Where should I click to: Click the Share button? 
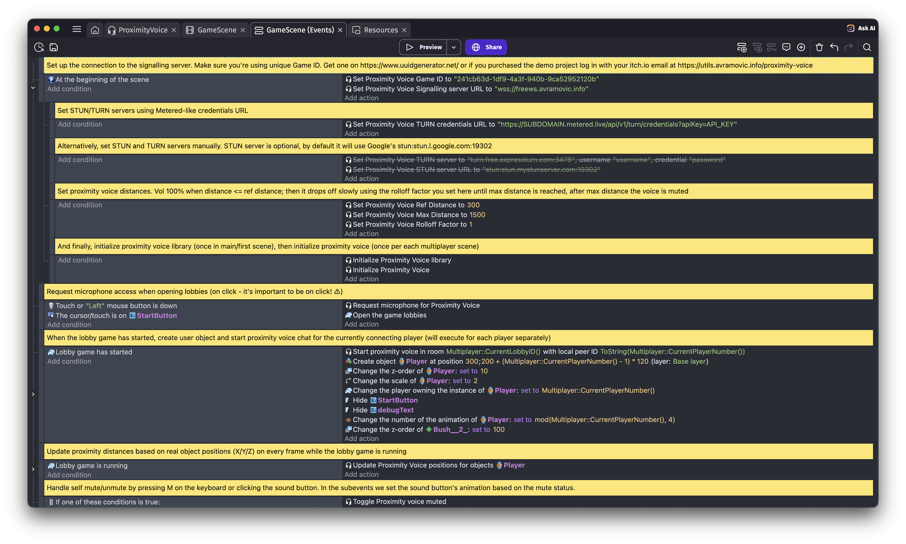486,47
